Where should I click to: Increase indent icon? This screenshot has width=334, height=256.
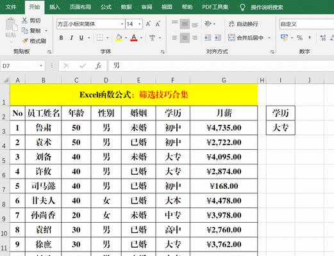tap(218, 38)
